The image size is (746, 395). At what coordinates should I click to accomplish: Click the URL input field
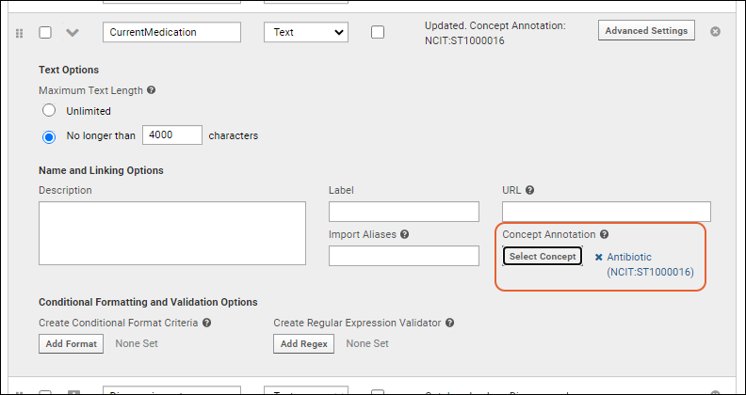(x=607, y=212)
